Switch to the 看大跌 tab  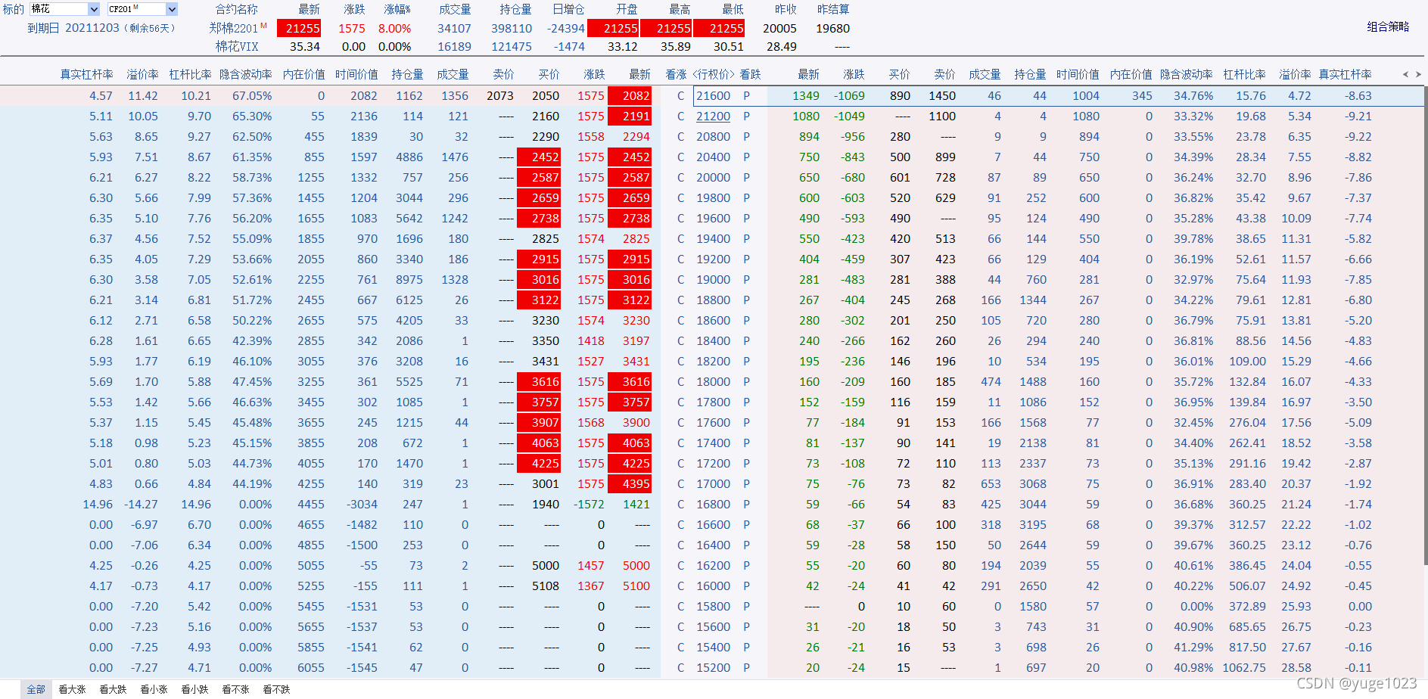pos(113,689)
